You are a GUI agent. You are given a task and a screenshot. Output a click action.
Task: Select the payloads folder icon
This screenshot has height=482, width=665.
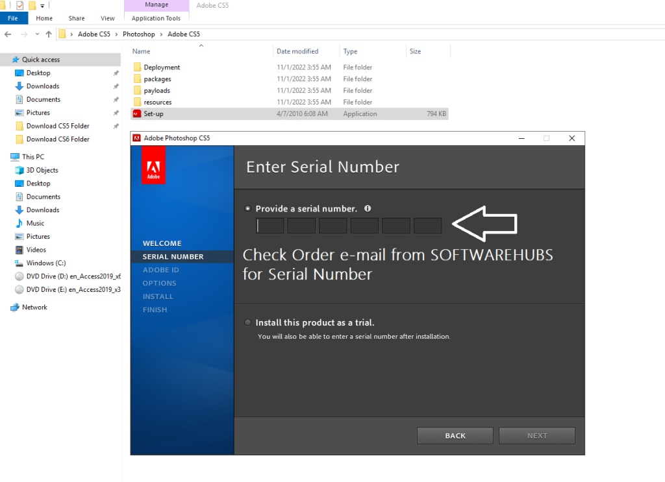pyautogui.click(x=137, y=90)
